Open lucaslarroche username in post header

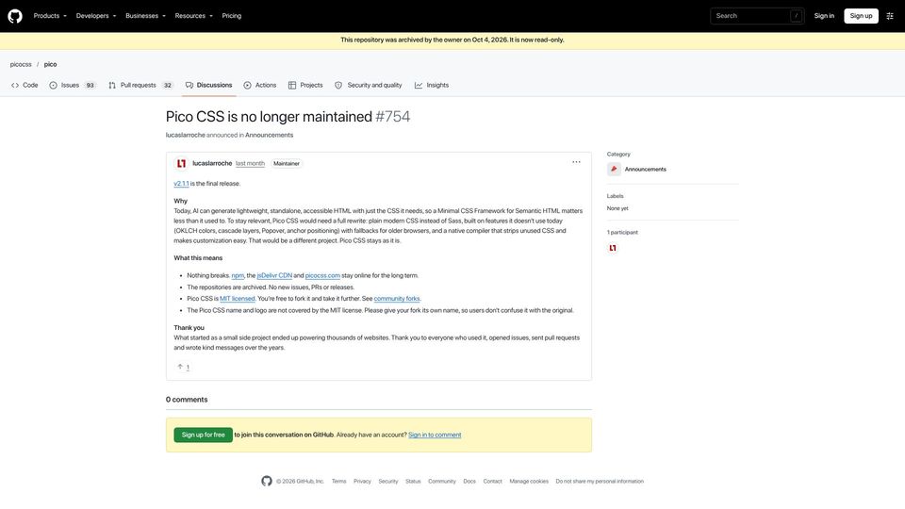click(x=212, y=163)
